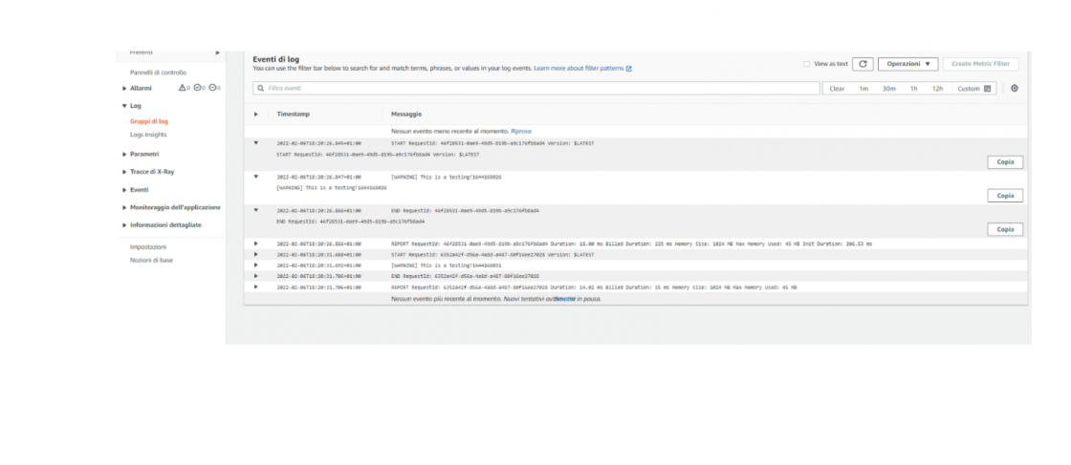Click the refresh log events icon
The width and height of the screenshot is (1071, 465).
(x=863, y=64)
